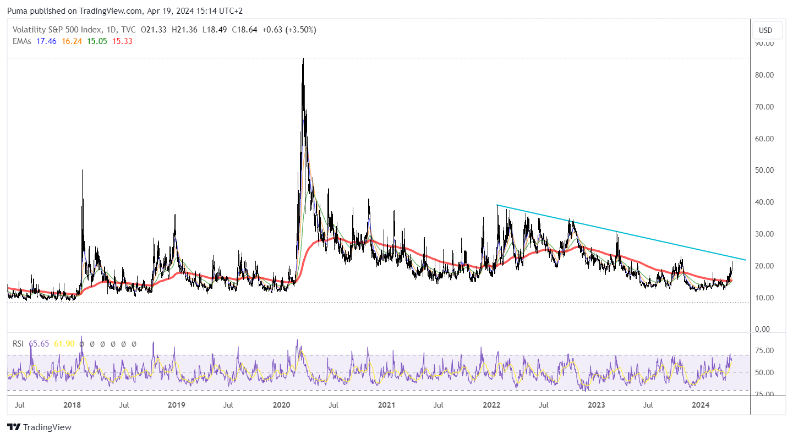Click the low price L18.49

point(215,30)
